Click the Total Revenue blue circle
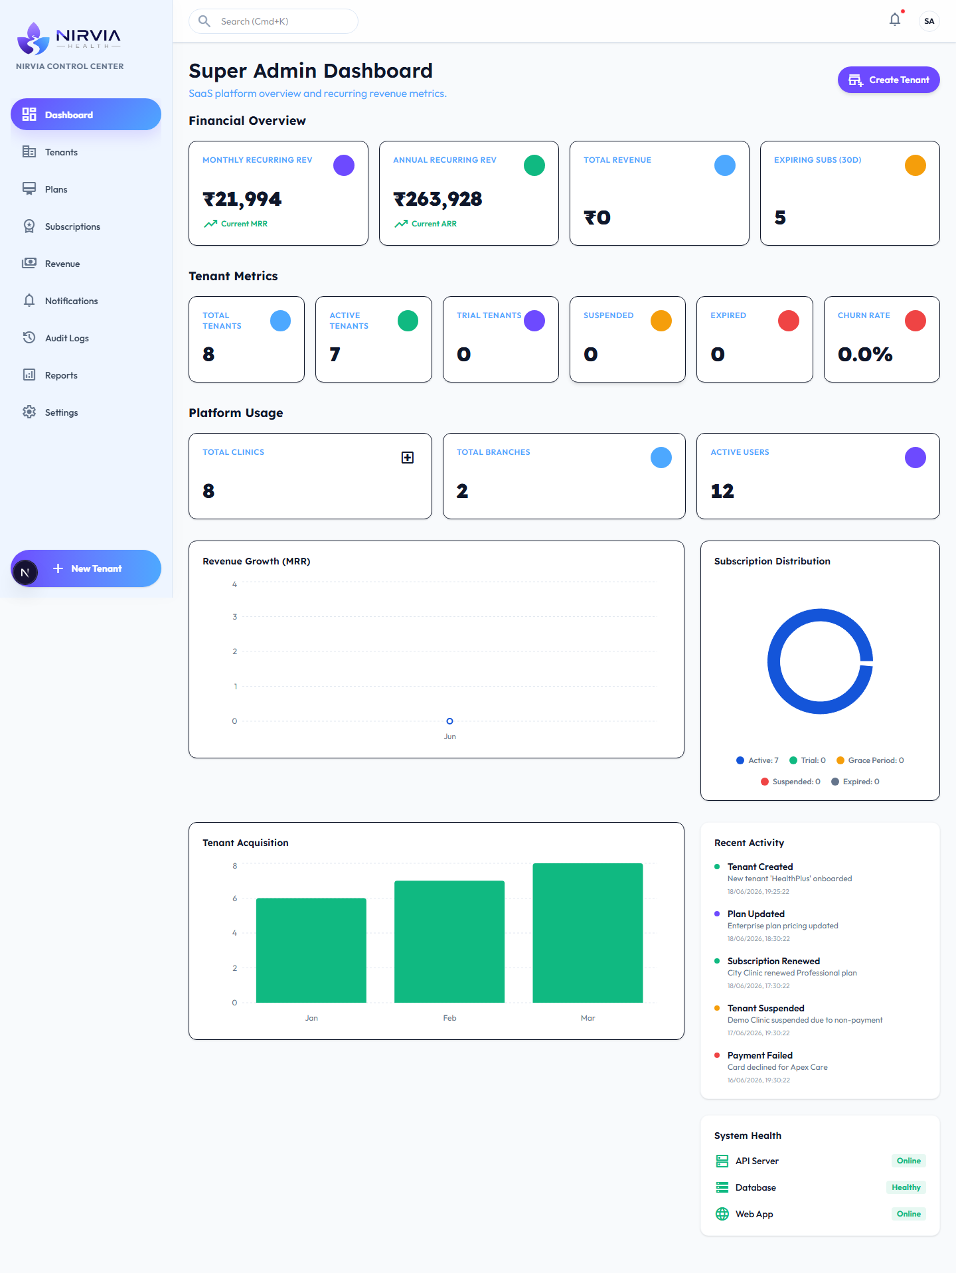The image size is (956, 1273). [725, 165]
